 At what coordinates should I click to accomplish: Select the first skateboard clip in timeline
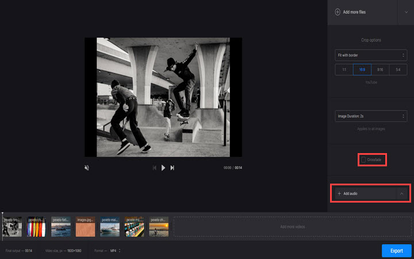tap(13, 227)
